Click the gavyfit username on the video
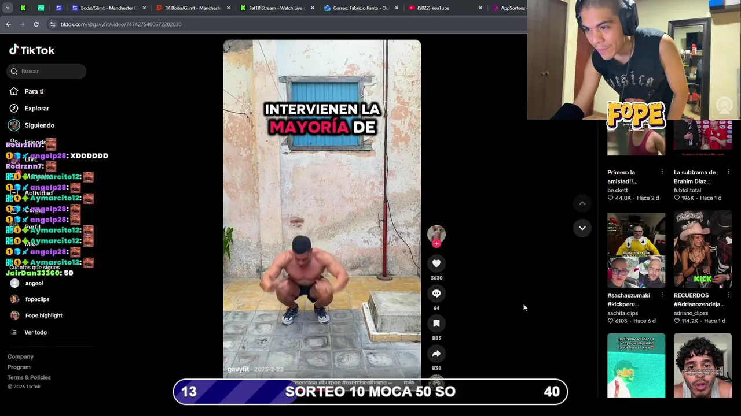The width and height of the screenshot is (741, 416). (238, 369)
